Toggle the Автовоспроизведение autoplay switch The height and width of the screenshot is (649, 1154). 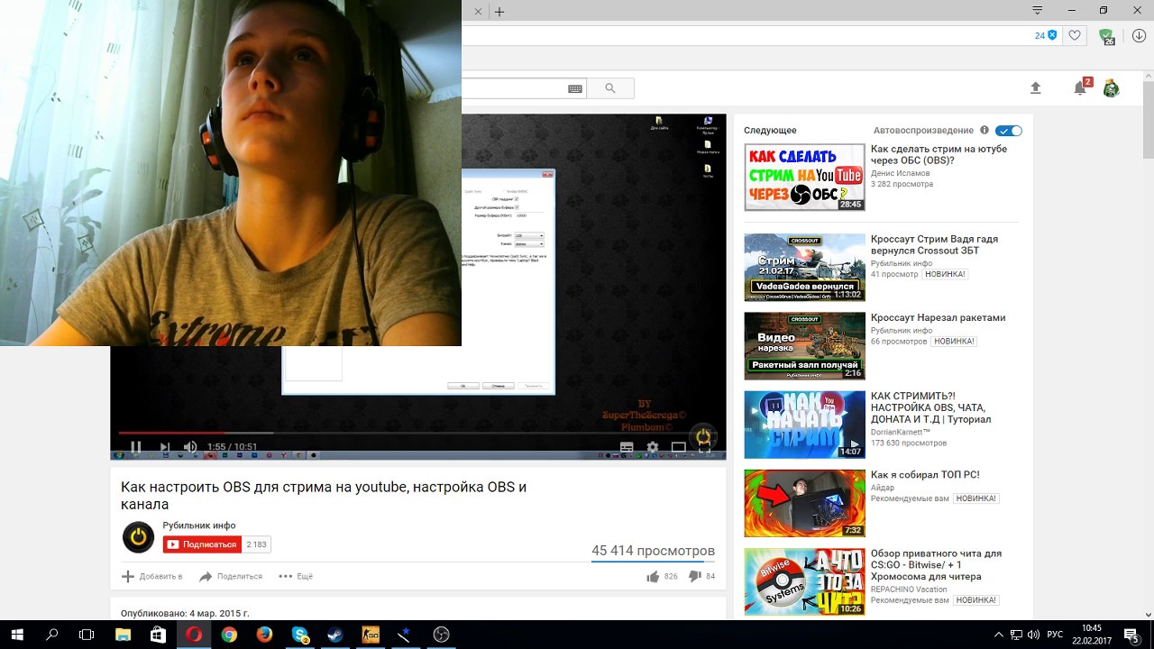[x=1009, y=131]
